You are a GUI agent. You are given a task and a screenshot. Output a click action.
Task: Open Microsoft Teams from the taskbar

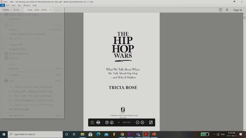point(138,134)
